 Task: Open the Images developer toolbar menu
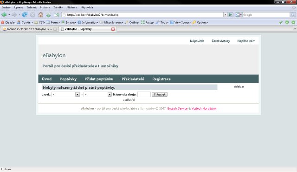coord(69,22)
